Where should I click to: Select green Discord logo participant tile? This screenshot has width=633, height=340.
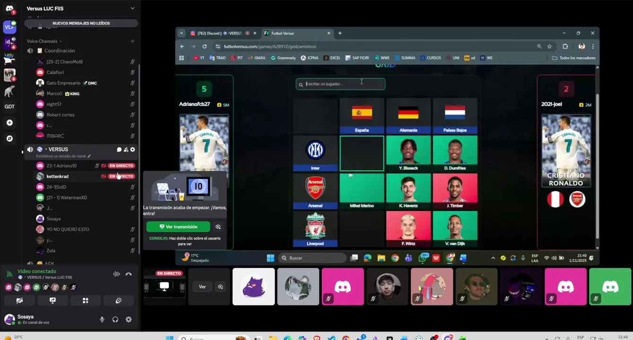pyautogui.click(x=610, y=287)
